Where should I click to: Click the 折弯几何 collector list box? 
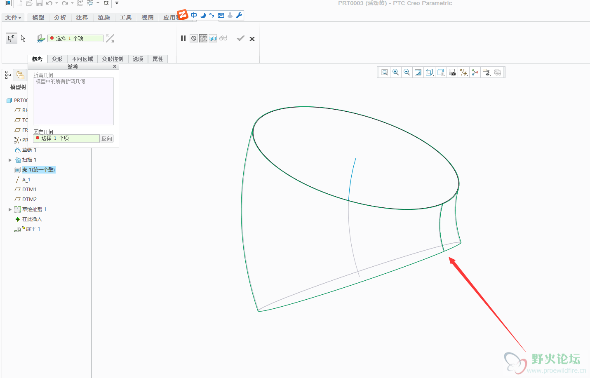[x=73, y=101]
